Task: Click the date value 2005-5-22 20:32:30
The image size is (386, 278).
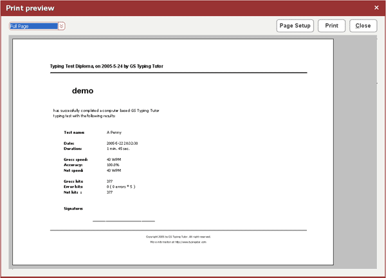Action: pos(122,144)
